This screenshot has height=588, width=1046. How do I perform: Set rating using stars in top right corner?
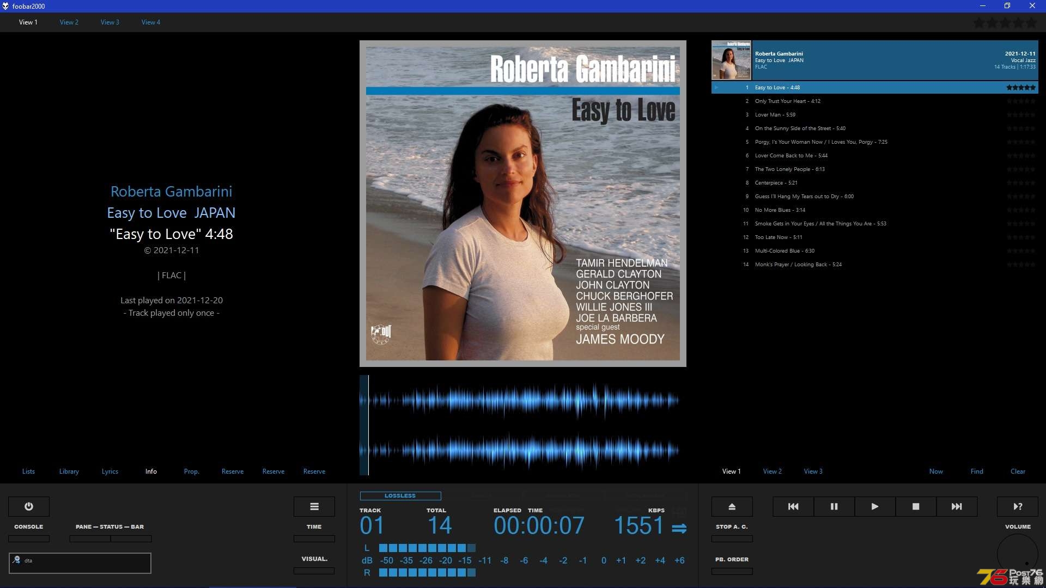[1005, 23]
